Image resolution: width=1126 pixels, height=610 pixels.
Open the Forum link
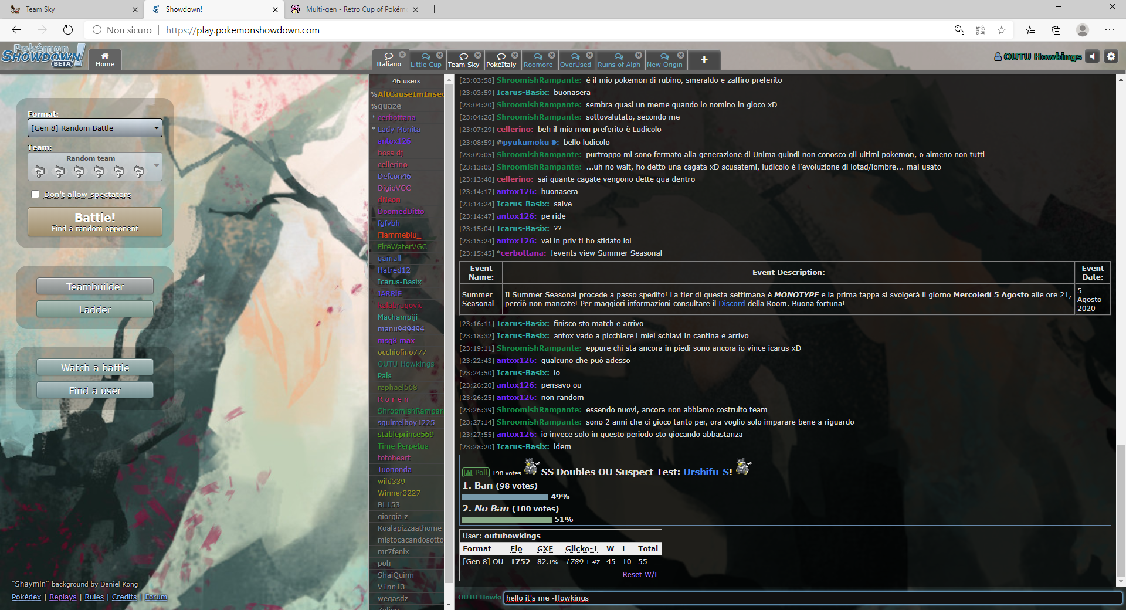pyautogui.click(x=156, y=597)
